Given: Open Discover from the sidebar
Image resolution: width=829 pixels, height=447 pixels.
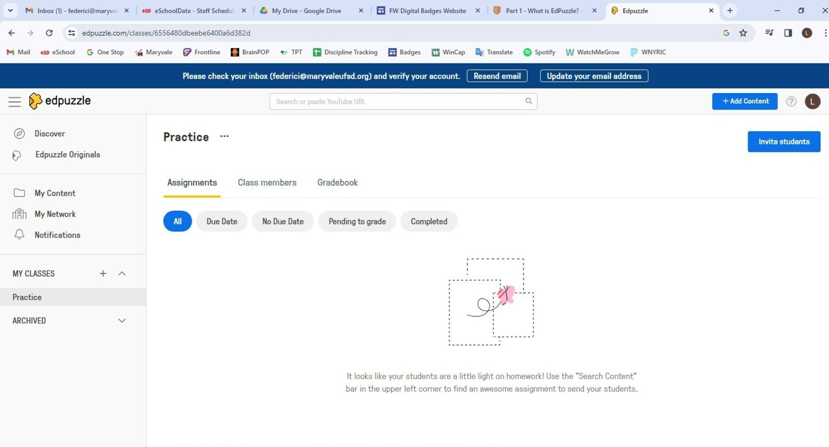Looking at the screenshot, I should [49, 133].
